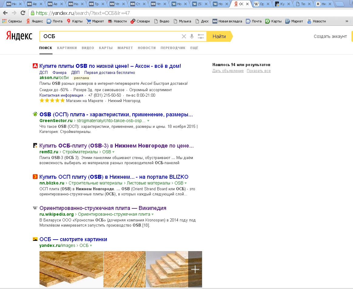This screenshot has height=289, width=353.
Task: Show hidden bookmarks with the » chevron
Action: point(347,21)
